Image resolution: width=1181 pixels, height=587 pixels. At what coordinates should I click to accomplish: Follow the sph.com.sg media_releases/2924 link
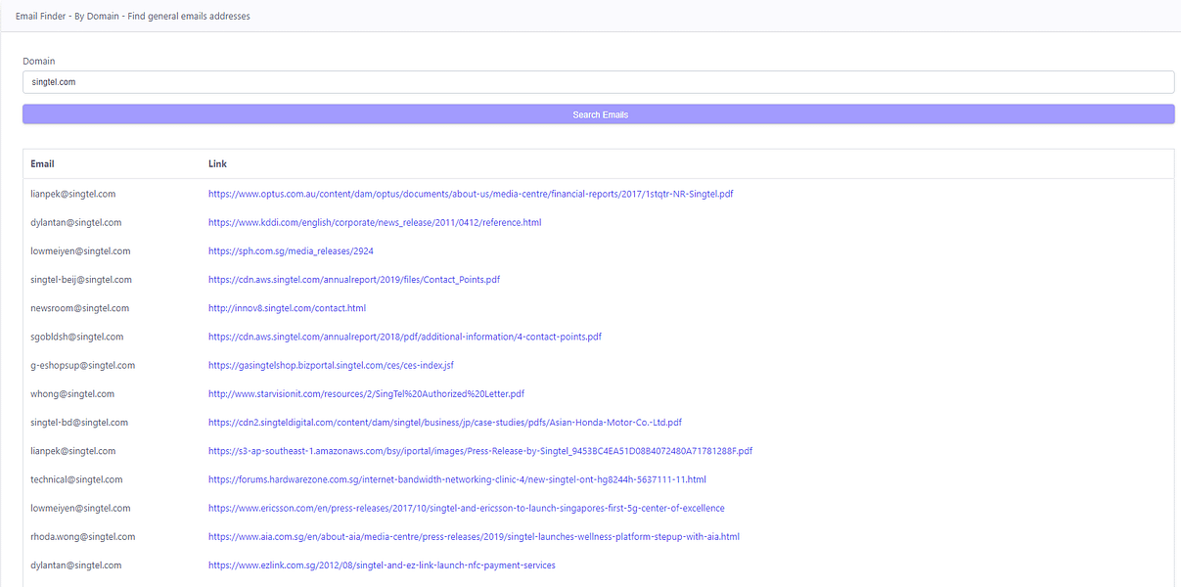point(291,251)
